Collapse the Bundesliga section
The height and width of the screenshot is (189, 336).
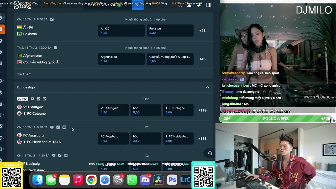[x=207, y=87]
